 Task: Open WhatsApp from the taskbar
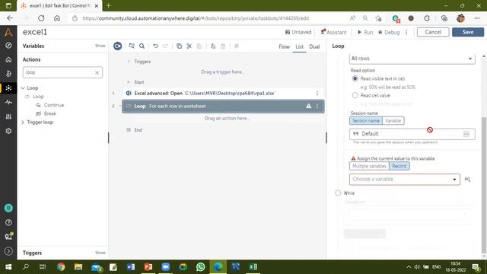201,267
